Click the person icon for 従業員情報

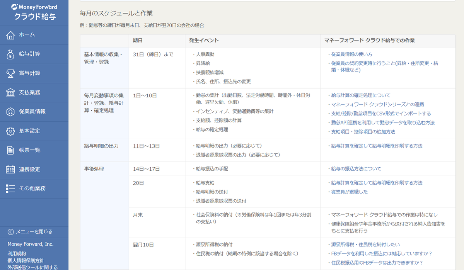pos(10,112)
